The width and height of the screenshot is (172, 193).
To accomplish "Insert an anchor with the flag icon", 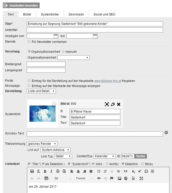I will [x=111, y=178].
